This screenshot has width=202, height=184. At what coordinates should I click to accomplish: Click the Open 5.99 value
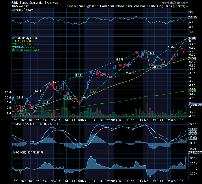[75, 6]
